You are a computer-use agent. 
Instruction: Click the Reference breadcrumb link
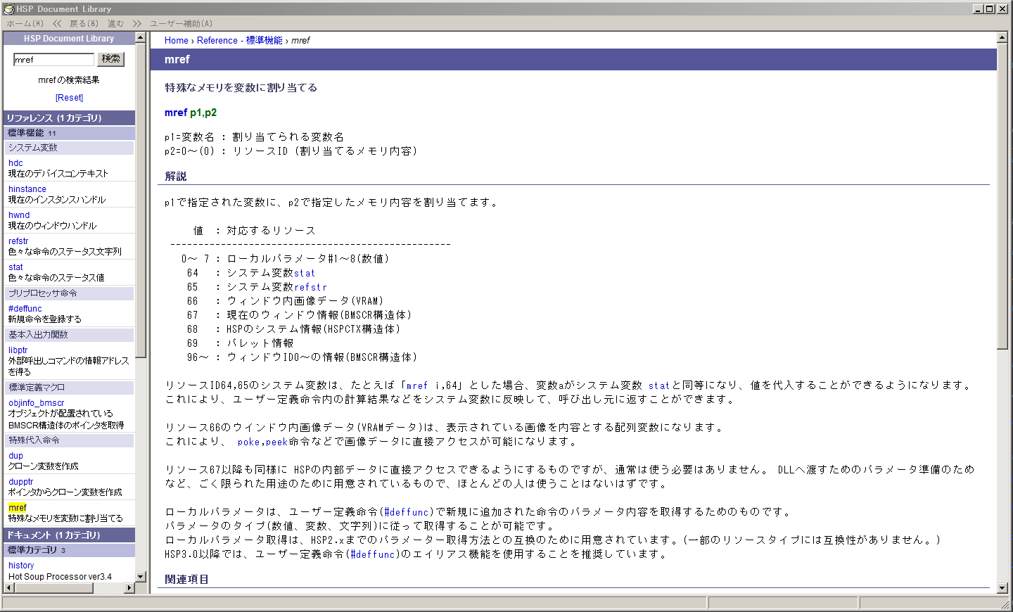217,41
